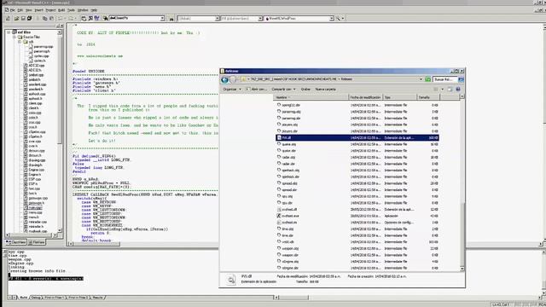
Task: Click the Window List toolbar icon
Action: [x=96, y=18]
